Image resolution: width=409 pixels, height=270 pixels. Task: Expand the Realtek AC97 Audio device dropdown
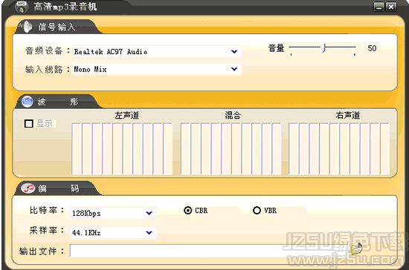[x=234, y=51]
